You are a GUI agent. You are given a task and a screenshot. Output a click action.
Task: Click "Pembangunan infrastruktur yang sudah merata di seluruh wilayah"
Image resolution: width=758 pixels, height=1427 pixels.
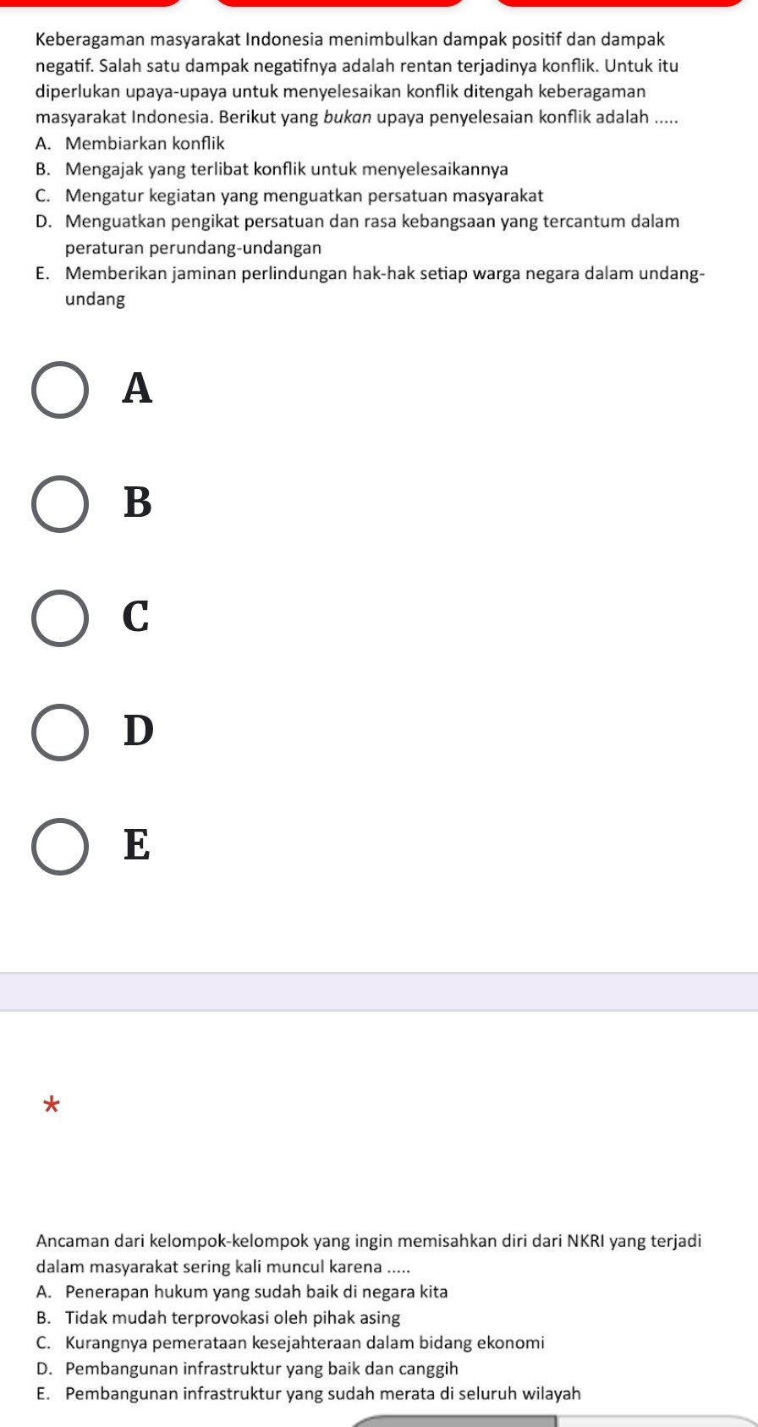(323, 1394)
